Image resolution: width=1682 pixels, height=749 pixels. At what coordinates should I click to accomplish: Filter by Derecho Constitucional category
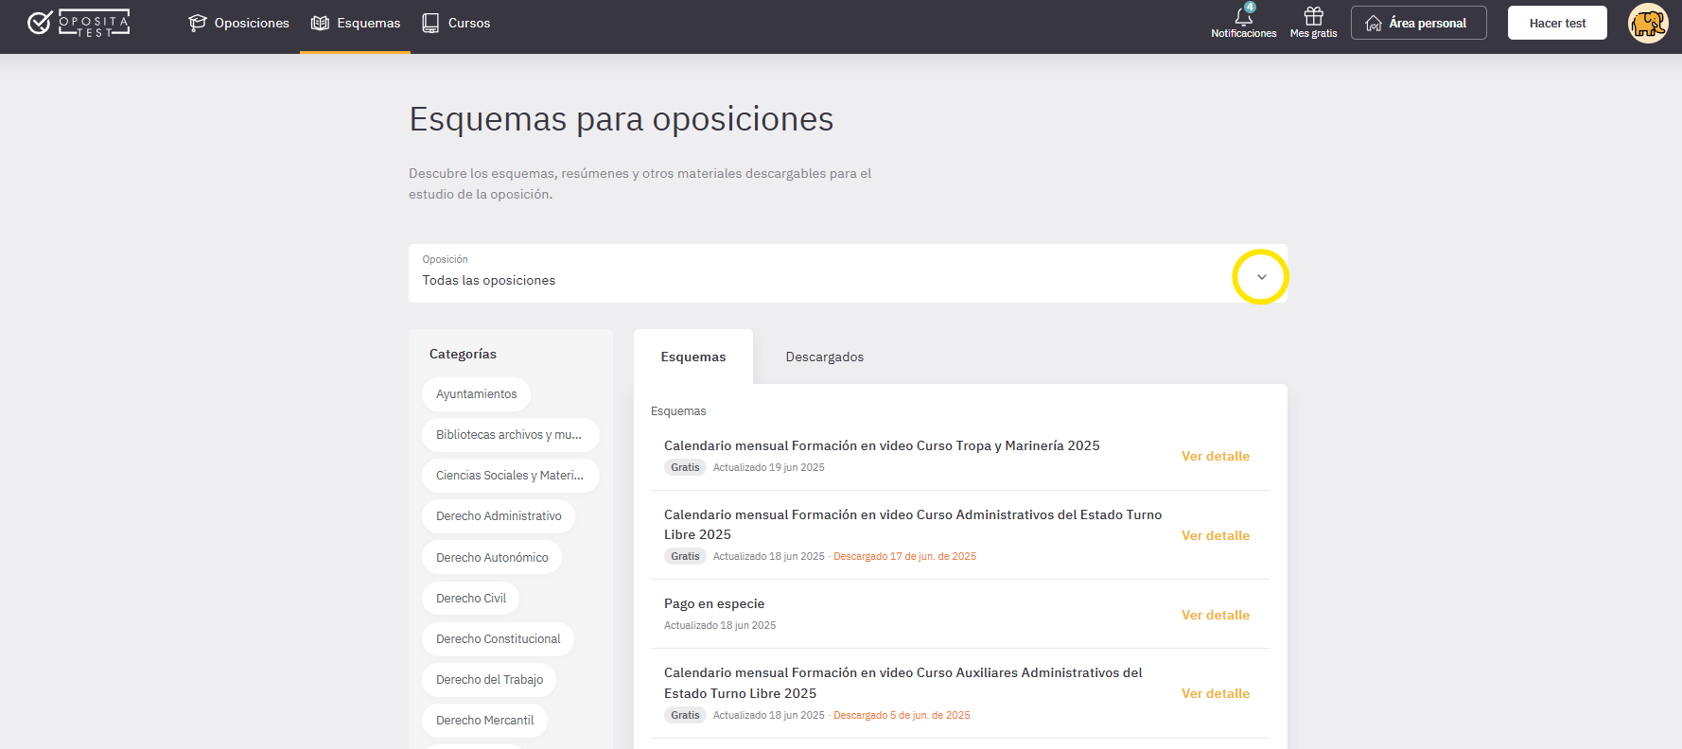coord(499,639)
